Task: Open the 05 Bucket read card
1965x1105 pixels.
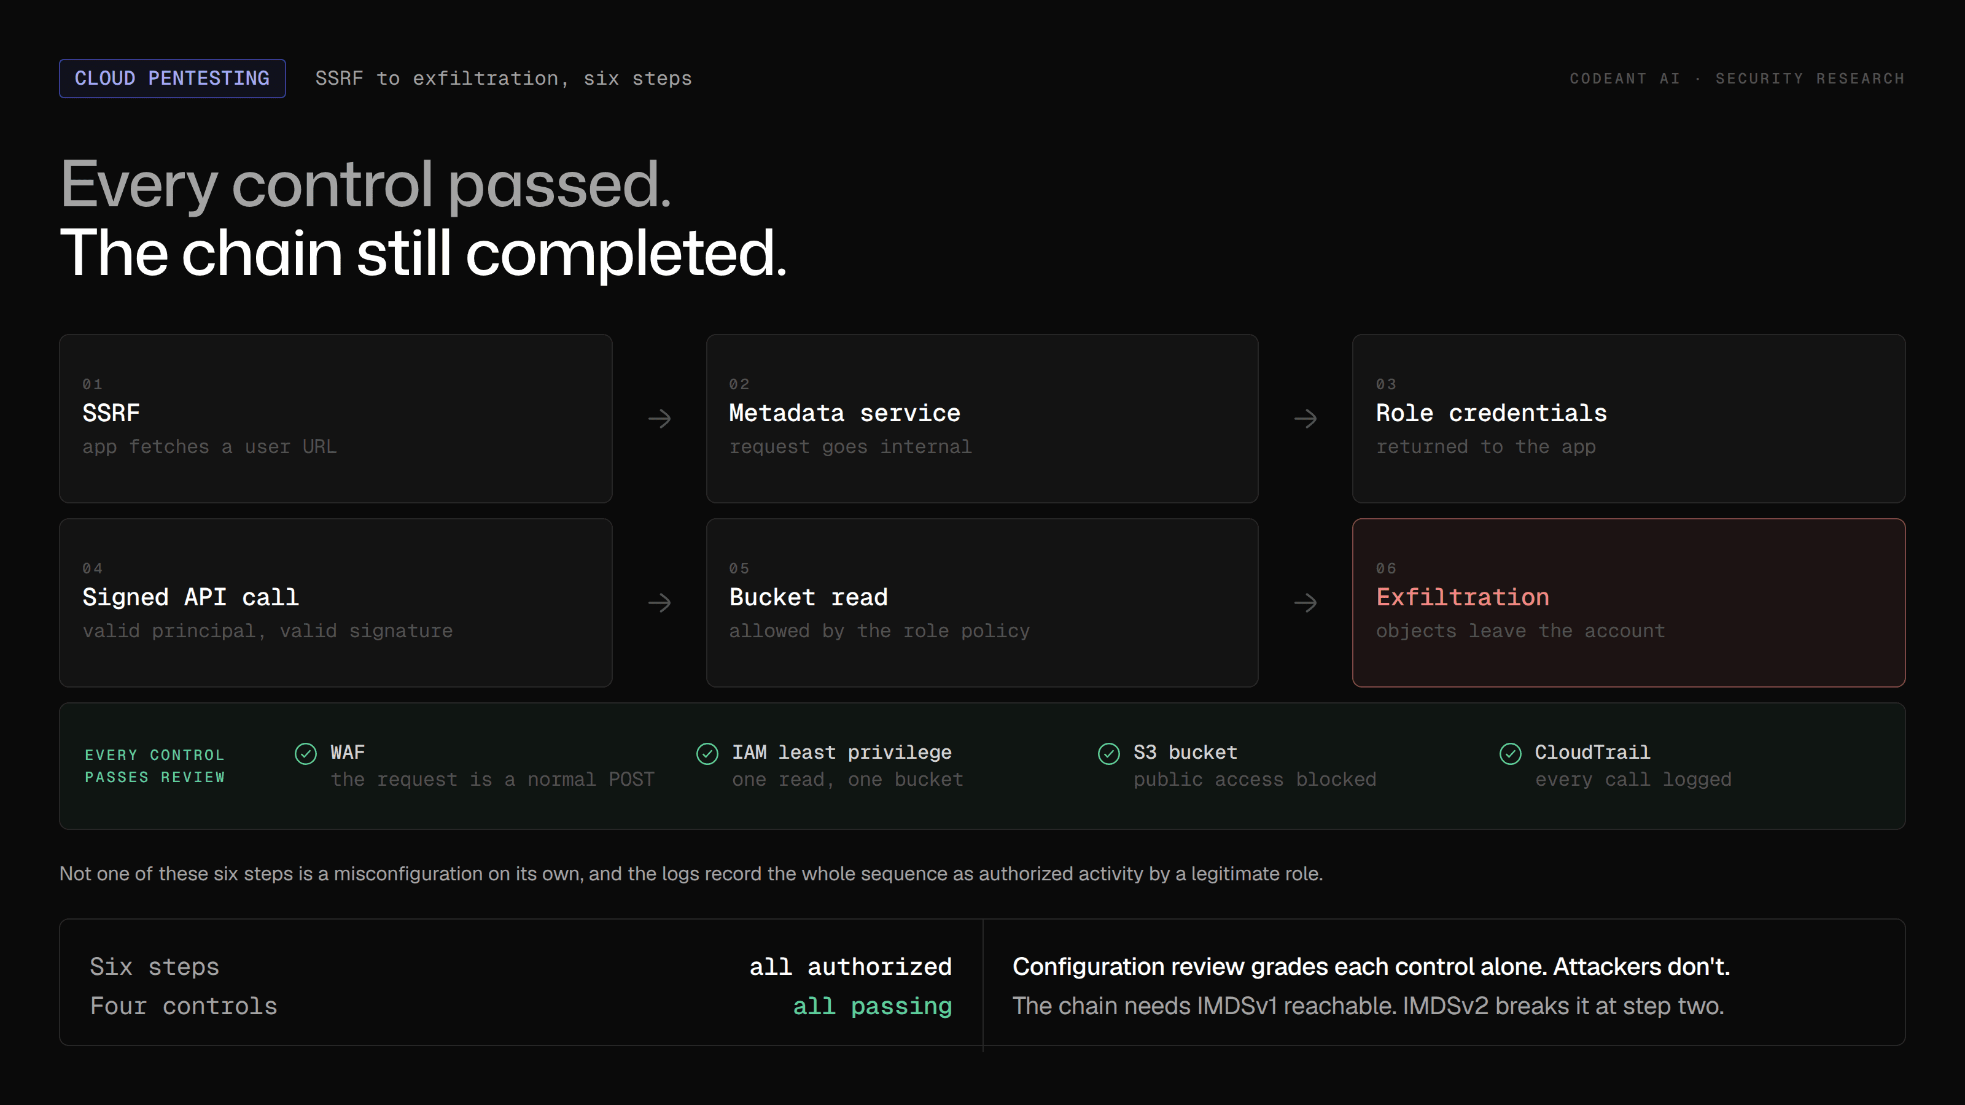Action: click(x=982, y=603)
